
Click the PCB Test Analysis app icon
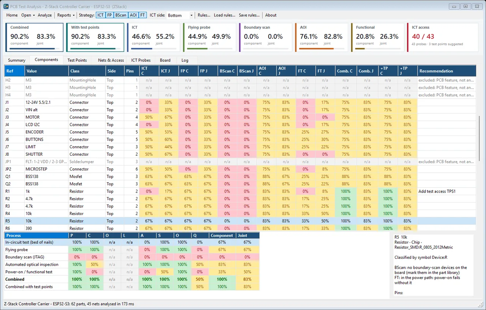[x=6, y=6]
